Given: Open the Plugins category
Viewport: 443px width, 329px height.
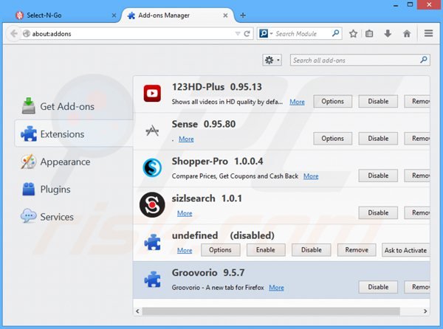Looking at the screenshot, I should (x=73, y=189).
